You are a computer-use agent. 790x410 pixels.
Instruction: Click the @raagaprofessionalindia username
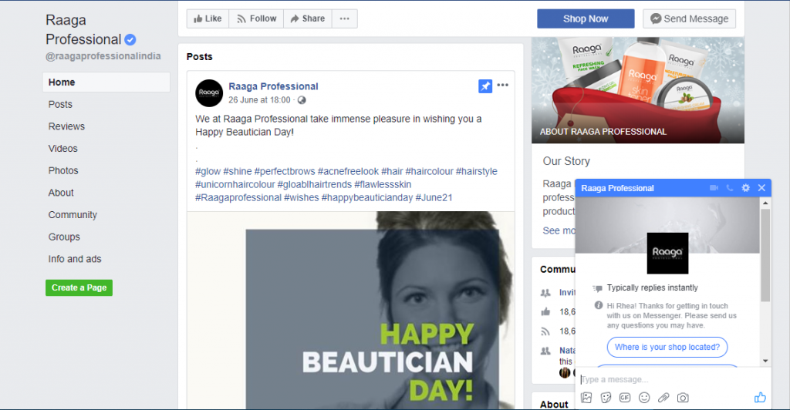tap(103, 55)
